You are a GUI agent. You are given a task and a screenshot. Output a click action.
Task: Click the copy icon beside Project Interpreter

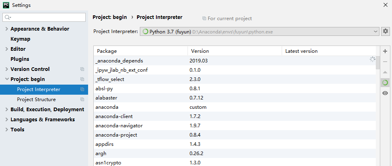tap(82, 89)
